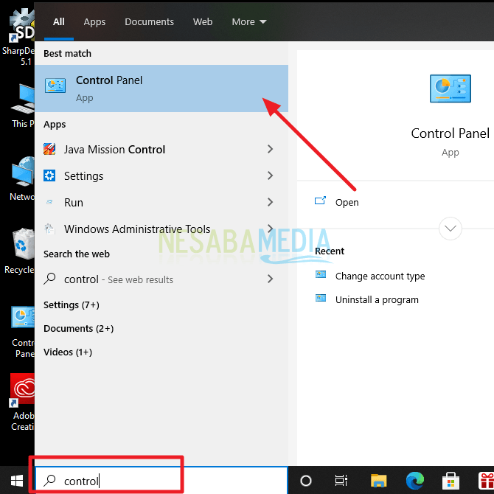
Task: Open Microsoft Store from the taskbar
Action: click(450, 481)
